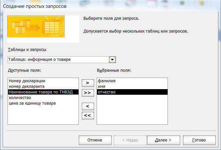This screenshot has height=150, width=221.
Task: Select фамилия in selected fields list
Action: point(132,81)
